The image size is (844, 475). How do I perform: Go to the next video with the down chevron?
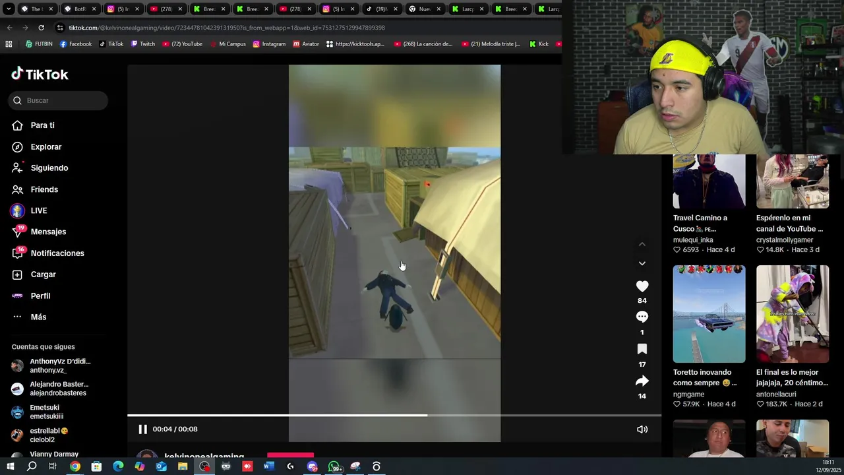click(x=642, y=263)
